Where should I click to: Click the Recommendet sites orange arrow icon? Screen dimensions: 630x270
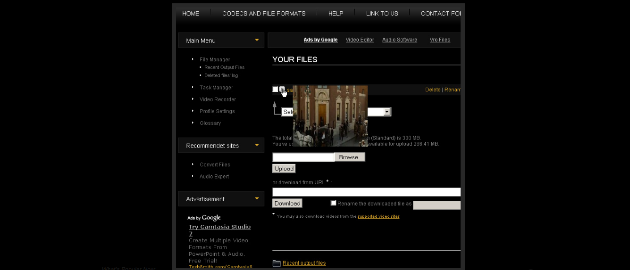(257, 145)
